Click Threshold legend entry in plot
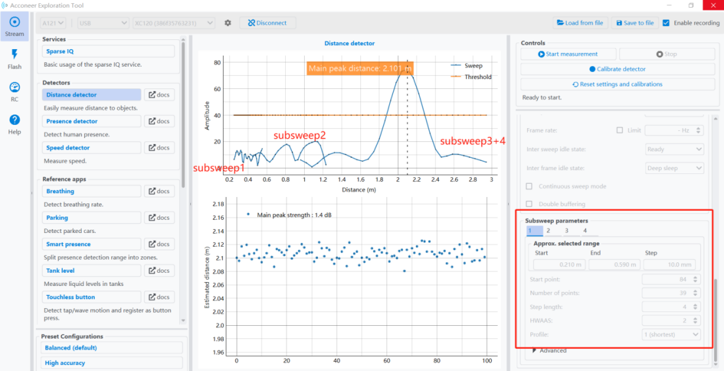724x371 pixels. 471,77
